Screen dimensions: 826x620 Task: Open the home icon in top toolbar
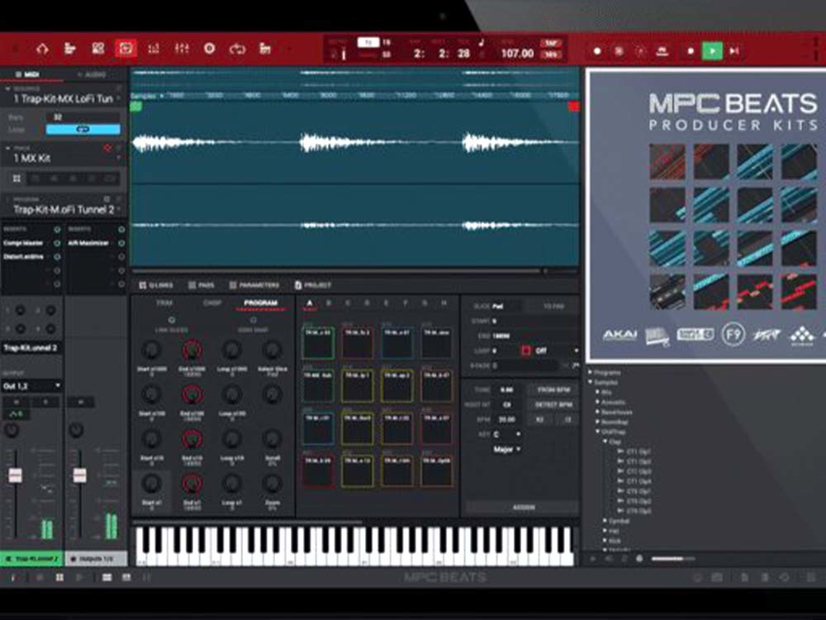point(42,49)
